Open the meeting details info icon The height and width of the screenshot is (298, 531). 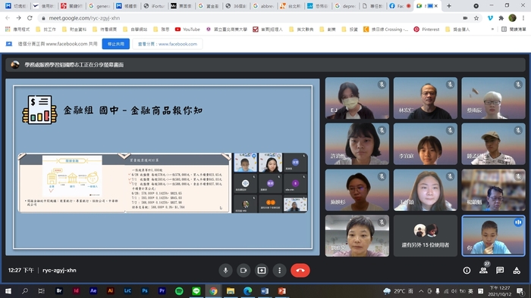[467, 270]
